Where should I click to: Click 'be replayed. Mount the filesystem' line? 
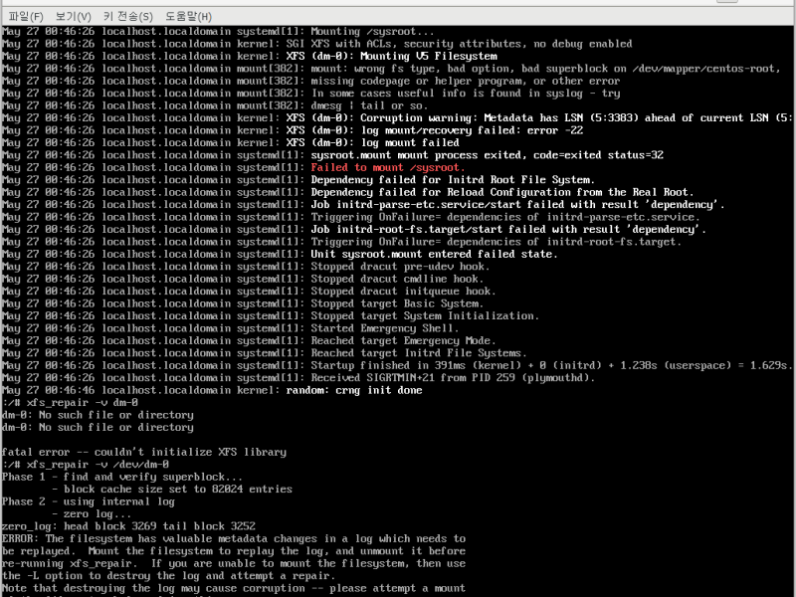234,551
